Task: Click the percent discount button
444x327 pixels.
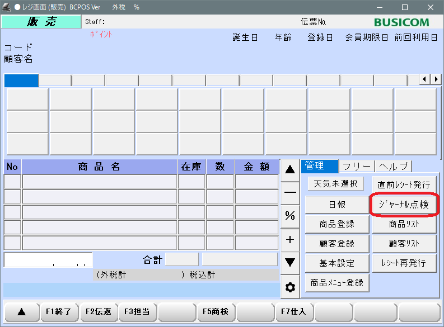Action: tap(290, 216)
